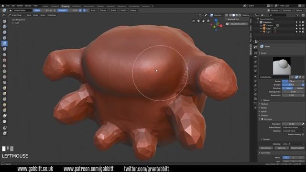
Task: Click the Optimize button
Action: (x=282, y=148)
